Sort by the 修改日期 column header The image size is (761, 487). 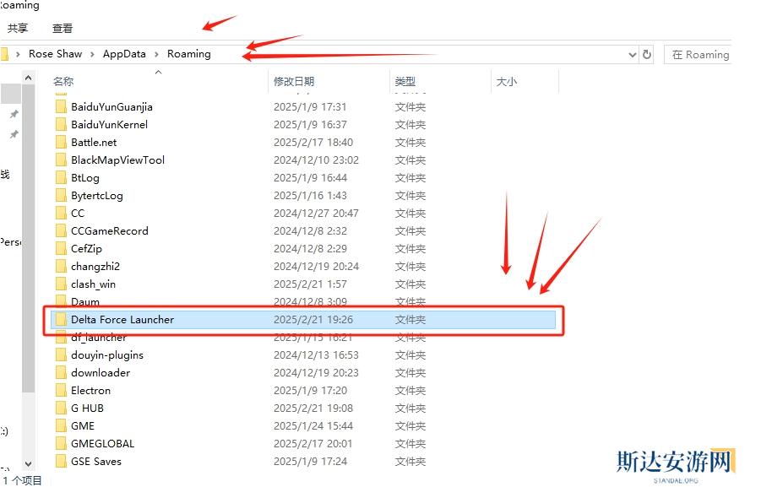pos(294,81)
